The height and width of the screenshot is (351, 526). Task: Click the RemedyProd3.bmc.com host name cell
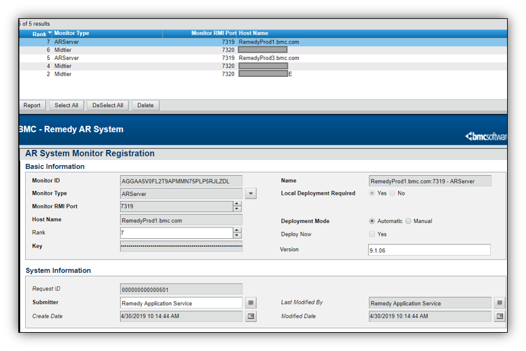[x=269, y=58]
